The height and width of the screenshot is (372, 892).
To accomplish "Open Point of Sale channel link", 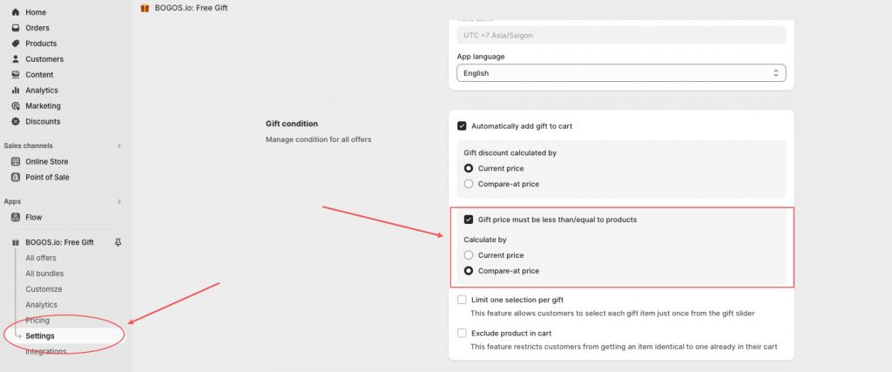I will [x=47, y=178].
